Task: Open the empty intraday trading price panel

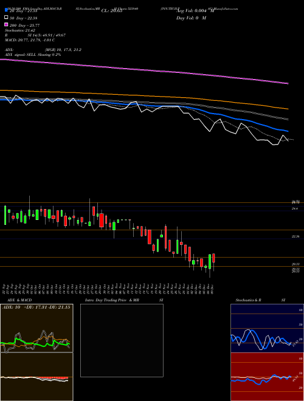Action: click(122, 340)
